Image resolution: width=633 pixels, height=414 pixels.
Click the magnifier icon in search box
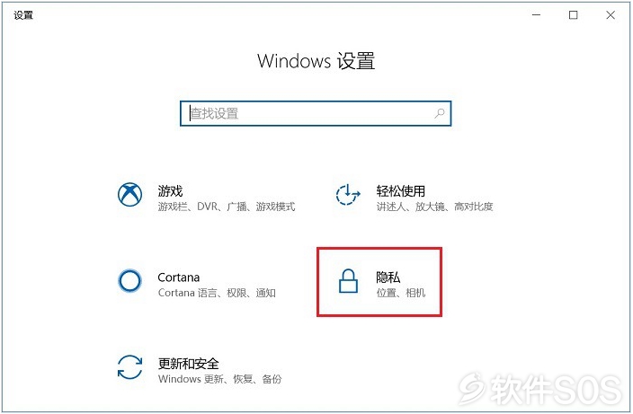click(x=440, y=113)
